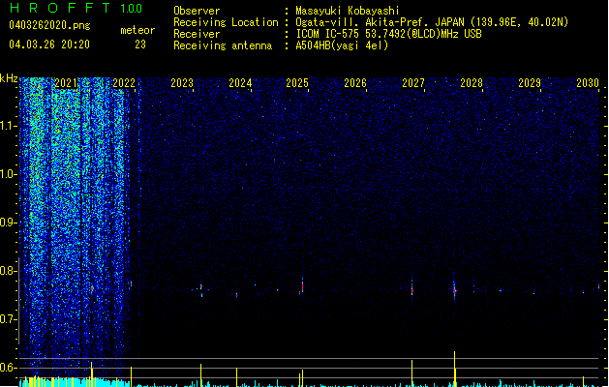Click the meteor echo just after 2025
The height and width of the screenshot is (387, 609).
302,286
